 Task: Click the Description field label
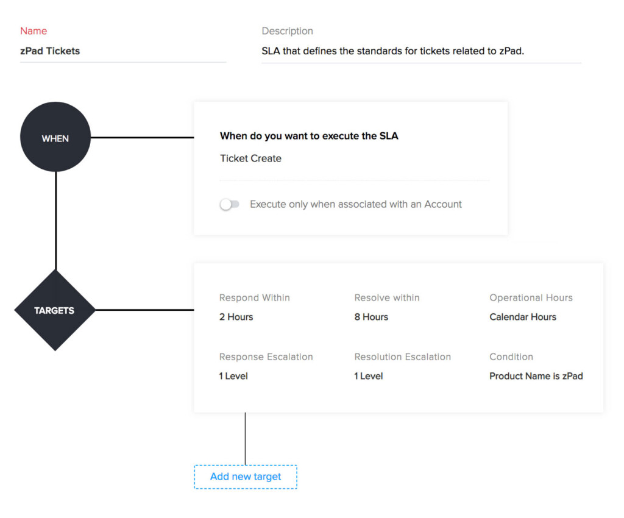[x=287, y=31]
